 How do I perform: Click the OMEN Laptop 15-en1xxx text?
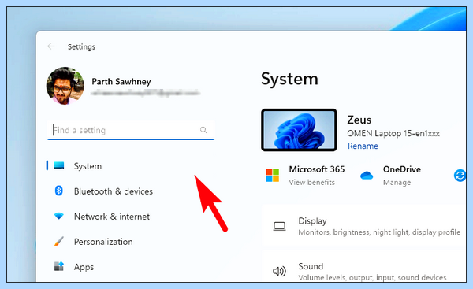[x=393, y=133]
